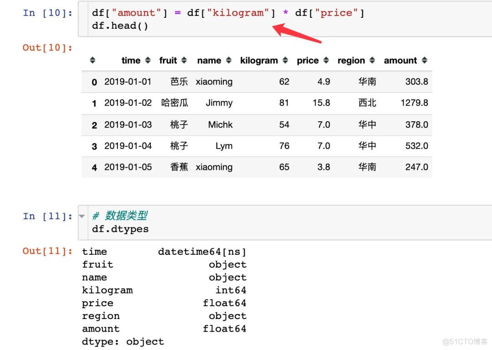Select the In [11] prompt label
Image resolution: width=492 pixels, height=350 pixels.
(x=47, y=216)
